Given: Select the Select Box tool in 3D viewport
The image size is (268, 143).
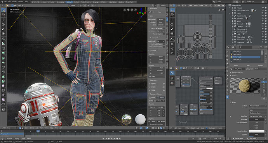Looking at the screenshot, I should point(3,10).
